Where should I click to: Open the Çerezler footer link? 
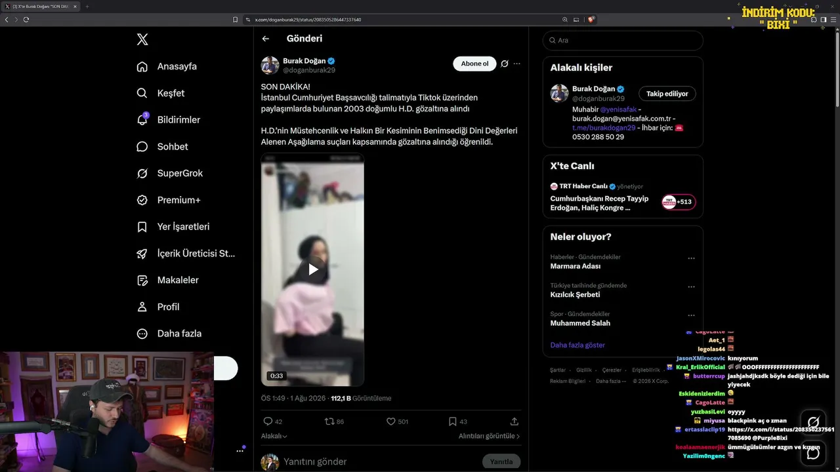(612, 370)
